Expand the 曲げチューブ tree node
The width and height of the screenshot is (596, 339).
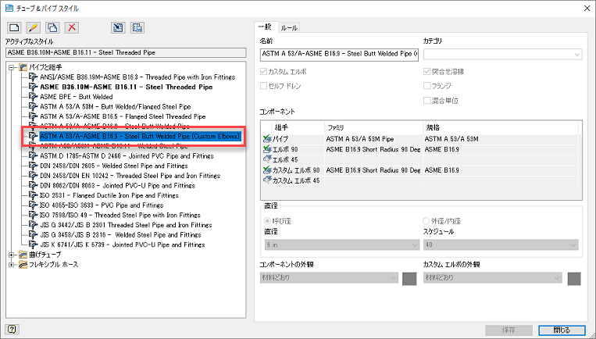coord(12,255)
